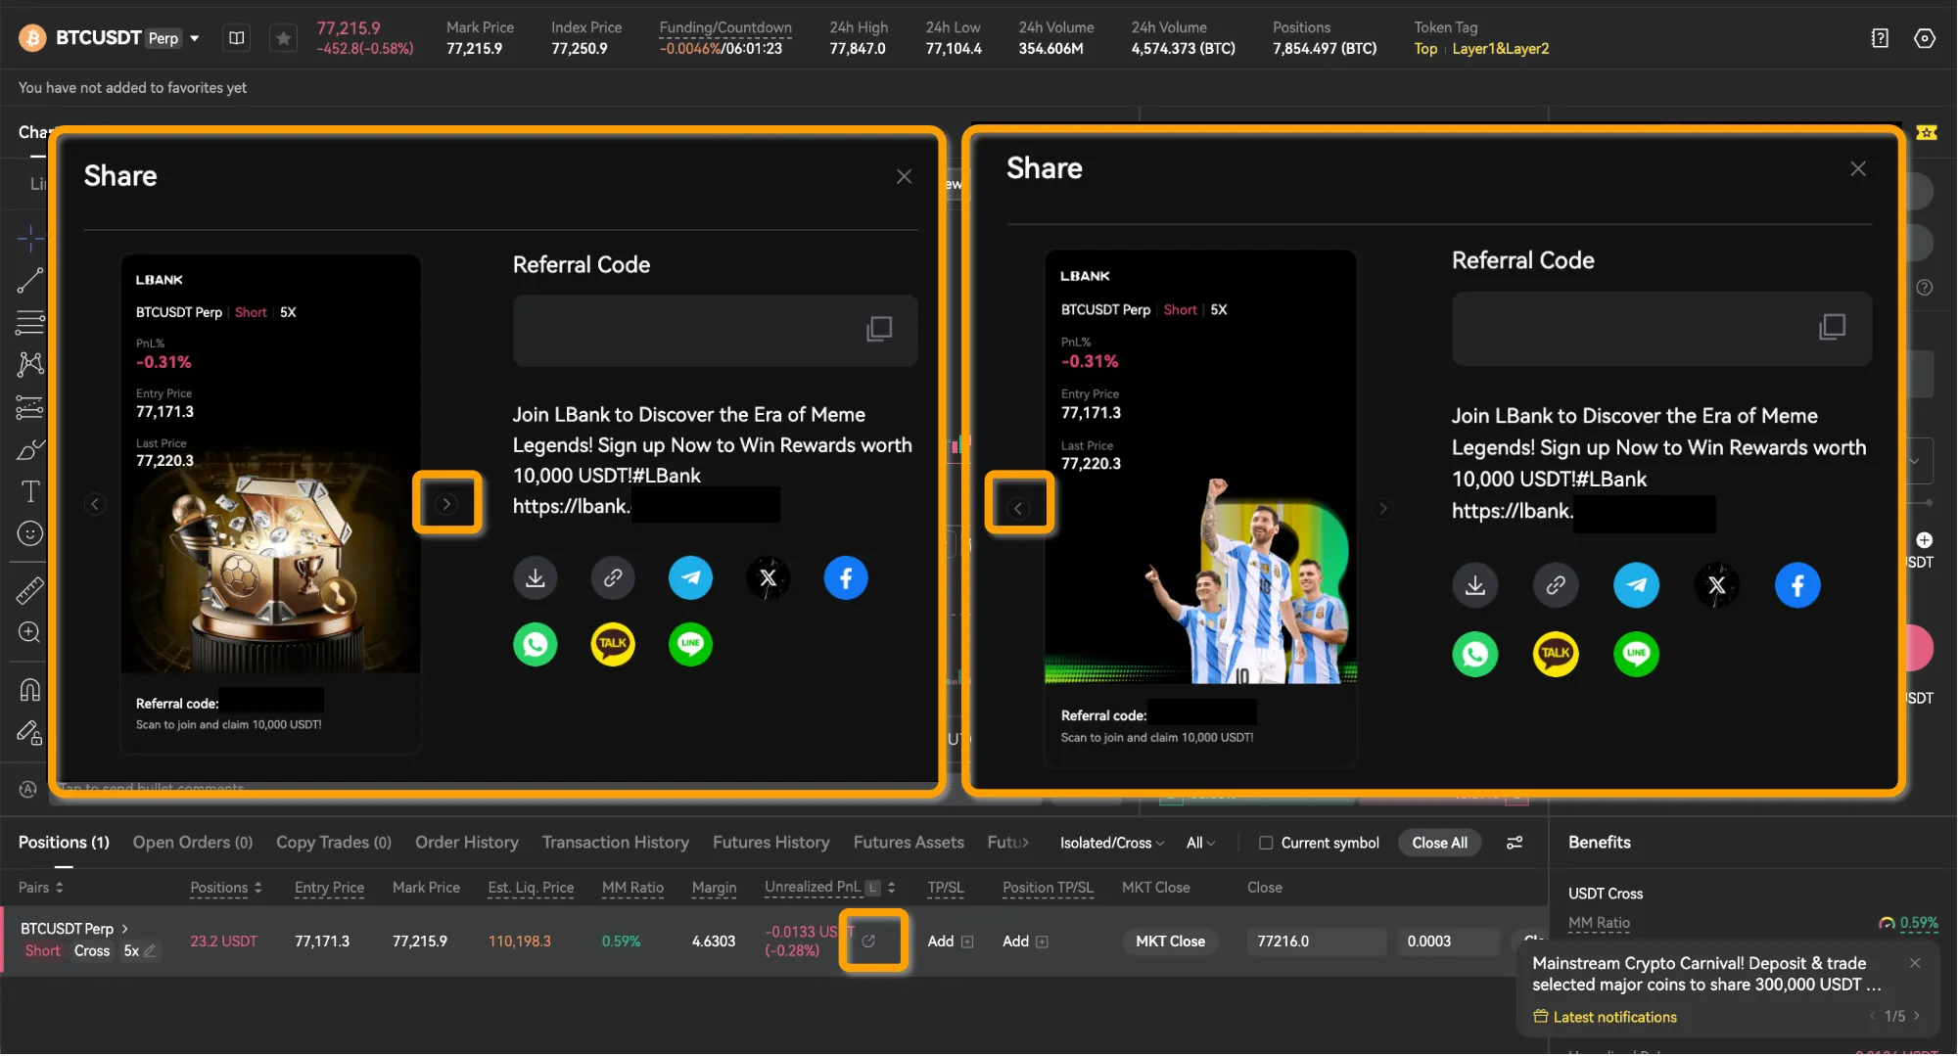This screenshot has height=1056, width=1959.
Task: Edit the 5x leverage with the pencil icon
Action: pos(150,951)
